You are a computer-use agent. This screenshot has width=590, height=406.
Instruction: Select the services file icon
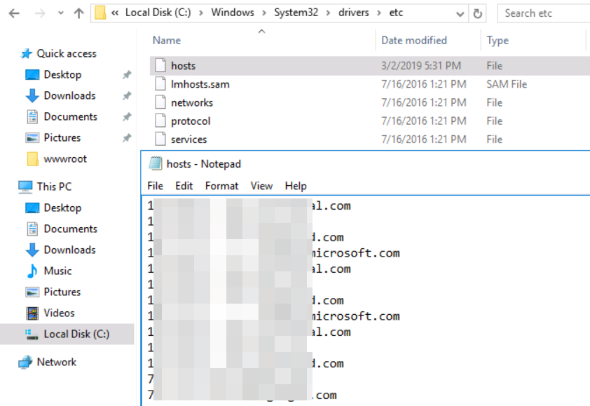[160, 139]
